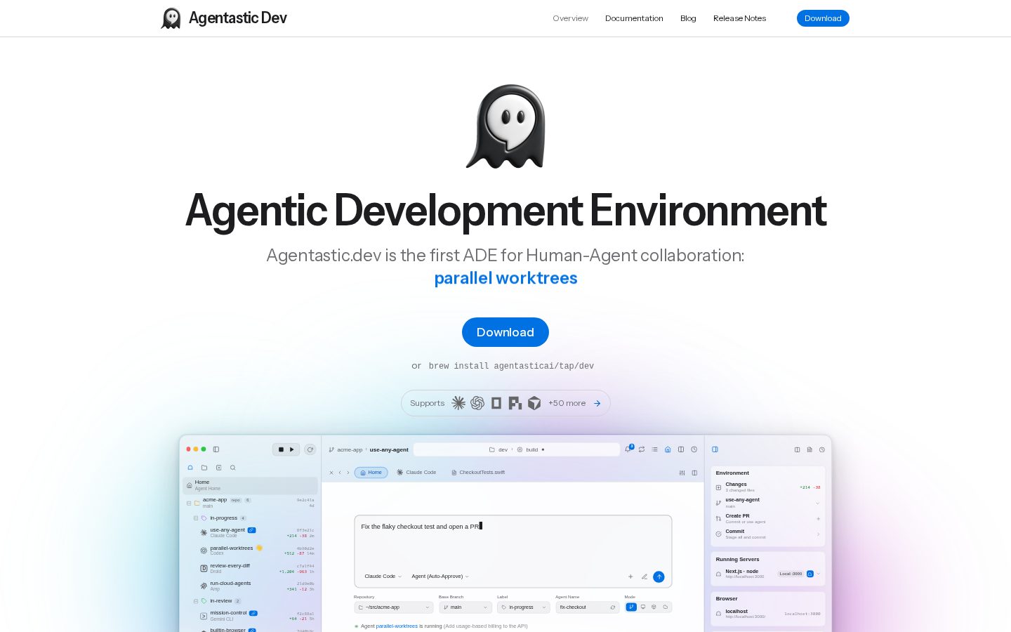Collapse the acme-app repo tree node
1011x632 pixels.
[x=189, y=503]
